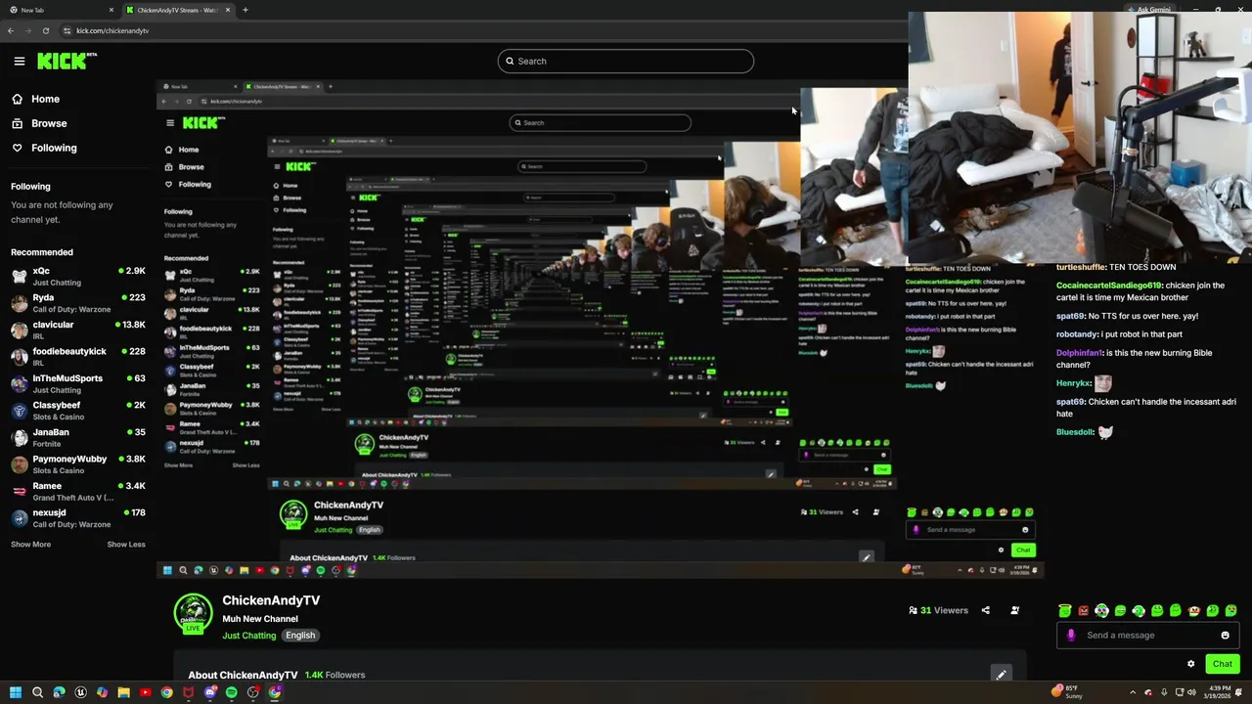This screenshot has width=1252, height=704.
Task: Open the purple Discord taskbar icon
Action: point(209,692)
